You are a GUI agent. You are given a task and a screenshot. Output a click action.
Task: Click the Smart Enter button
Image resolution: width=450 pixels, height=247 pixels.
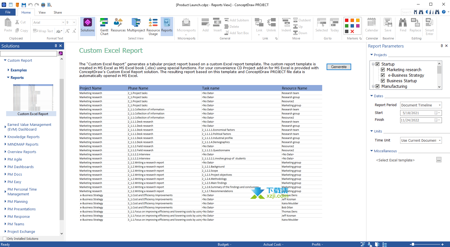pos(429,26)
